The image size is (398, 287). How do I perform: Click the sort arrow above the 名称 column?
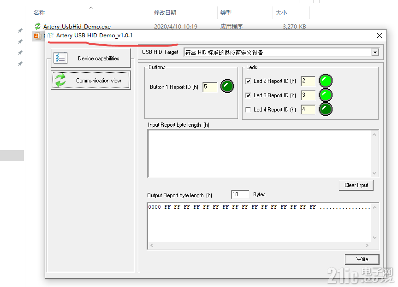pos(91,8)
